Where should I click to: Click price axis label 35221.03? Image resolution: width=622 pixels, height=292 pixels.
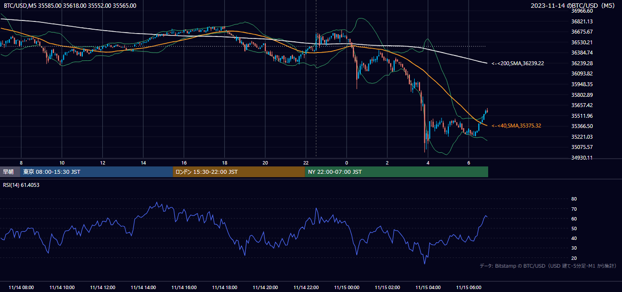[582, 137]
